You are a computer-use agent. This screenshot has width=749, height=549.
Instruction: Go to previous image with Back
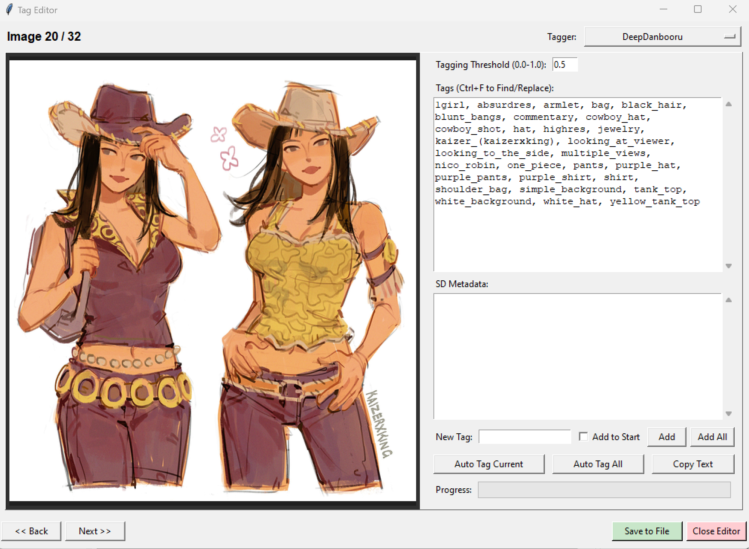click(31, 531)
